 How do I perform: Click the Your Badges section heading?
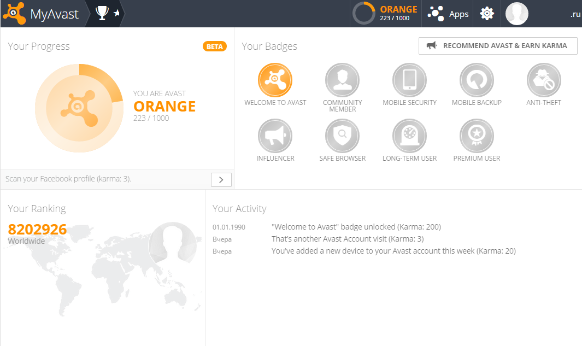click(x=269, y=46)
